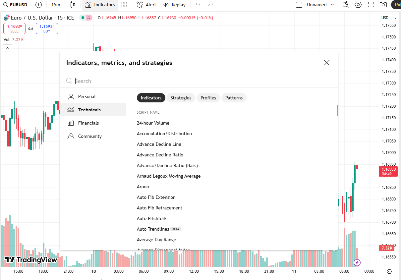Switch to the Strategies tab
Image resolution: width=401 pixels, height=280 pixels.
[x=181, y=98]
